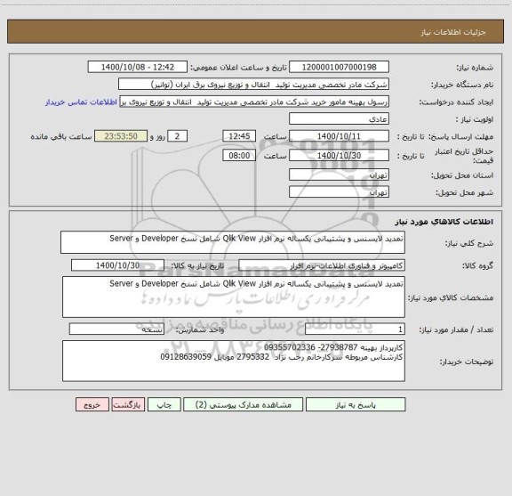
Task: Click the شهر محل تحویل label
Action: click(x=464, y=192)
